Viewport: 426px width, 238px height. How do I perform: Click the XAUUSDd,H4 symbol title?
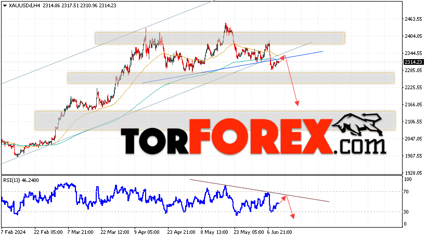[24, 5]
